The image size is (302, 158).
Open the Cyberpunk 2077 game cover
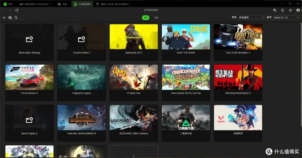134,37
